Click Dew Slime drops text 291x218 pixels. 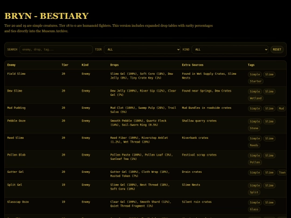[143, 93]
